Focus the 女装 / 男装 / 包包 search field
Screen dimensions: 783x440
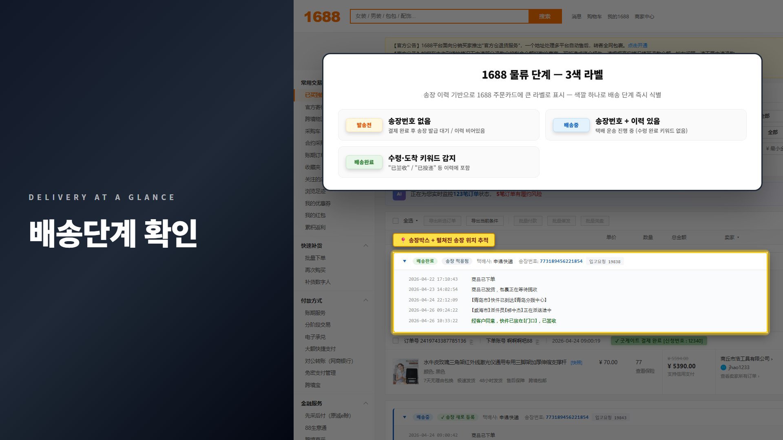point(440,16)
